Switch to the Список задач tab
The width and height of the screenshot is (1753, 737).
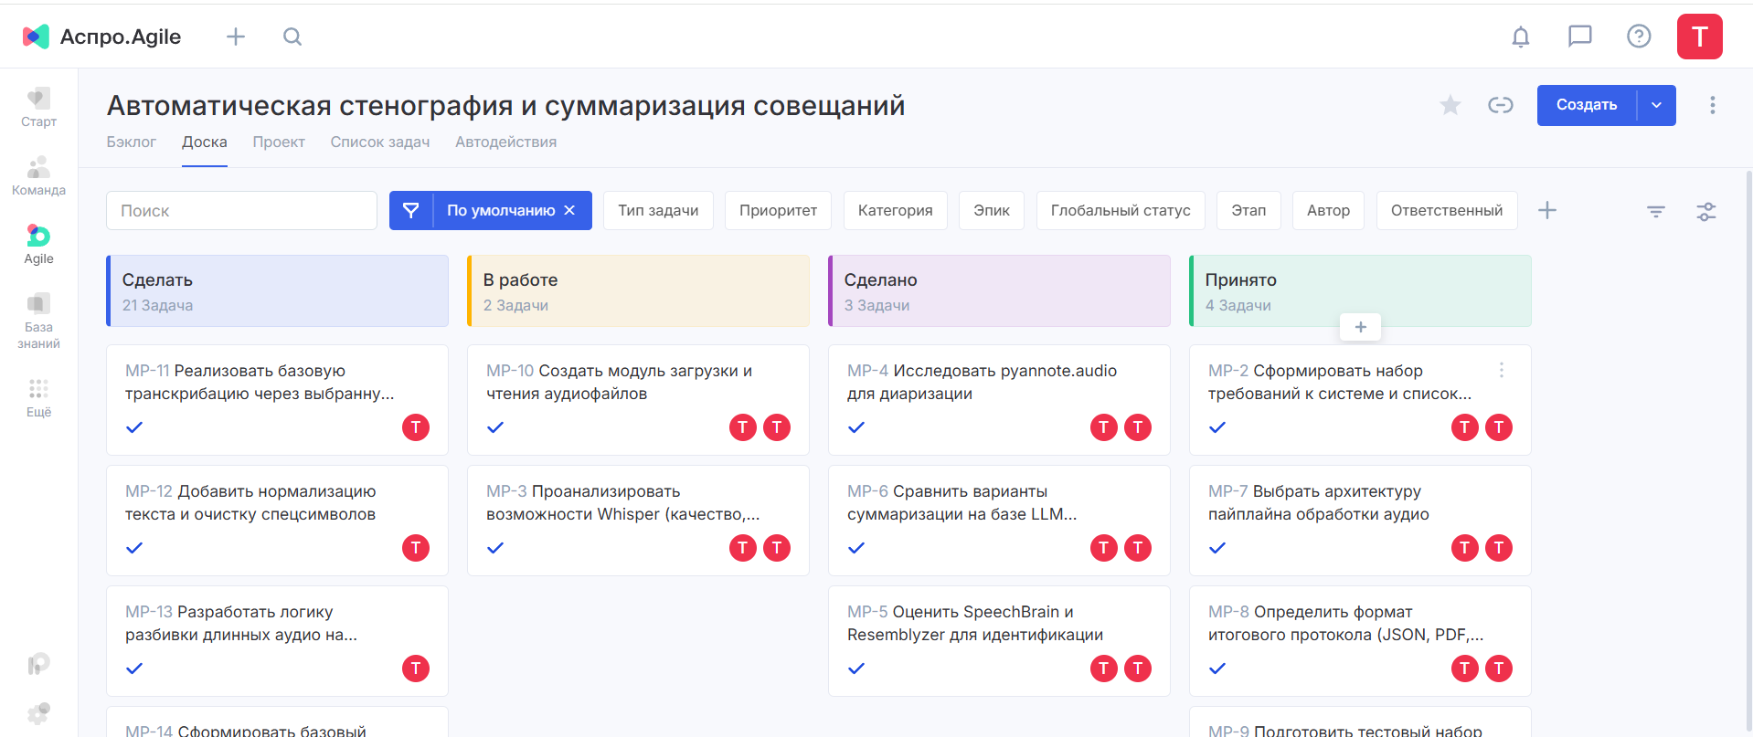(379, 142)
